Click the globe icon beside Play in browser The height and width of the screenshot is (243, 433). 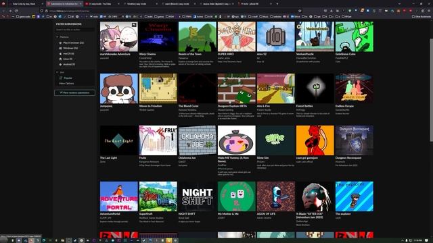[60, 43]
